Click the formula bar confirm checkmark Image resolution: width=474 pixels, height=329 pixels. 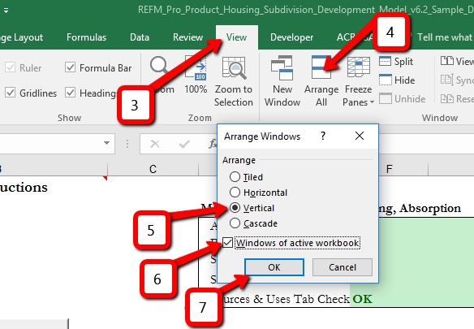(184, 144)
